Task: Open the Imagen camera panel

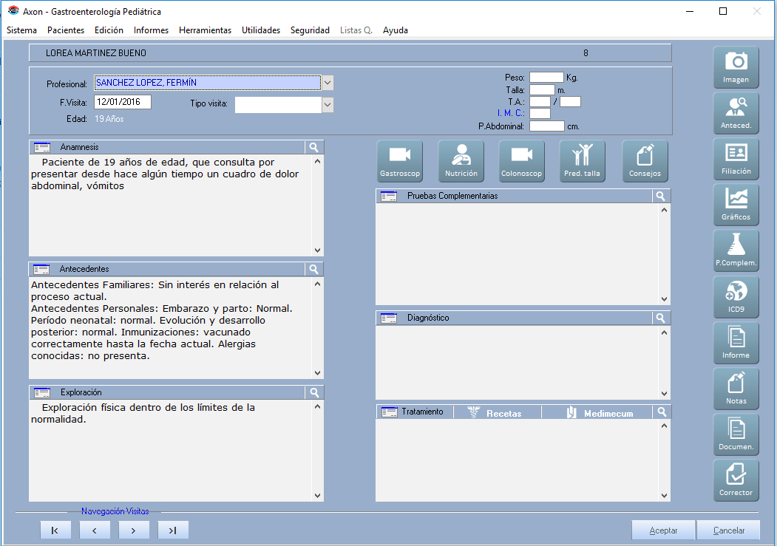Action: (x=736, y=66)
